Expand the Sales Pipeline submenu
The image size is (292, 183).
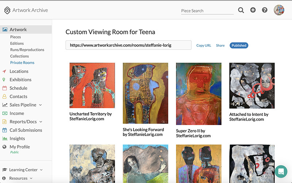click(40, 105)
